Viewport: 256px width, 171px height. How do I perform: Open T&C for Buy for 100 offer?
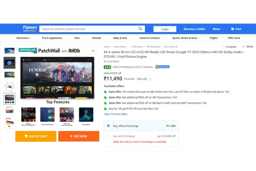coord(156,109)
